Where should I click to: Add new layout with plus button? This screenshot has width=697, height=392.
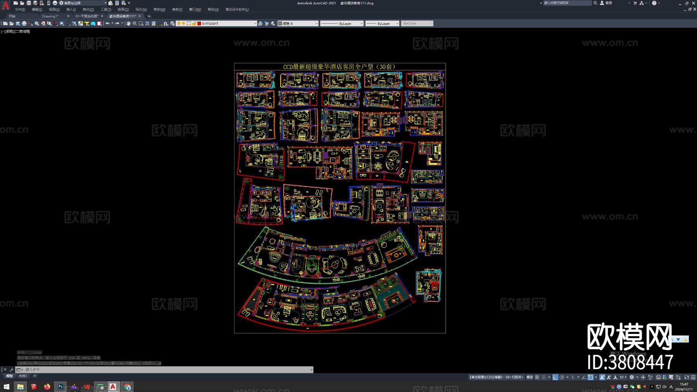(34, 376)
